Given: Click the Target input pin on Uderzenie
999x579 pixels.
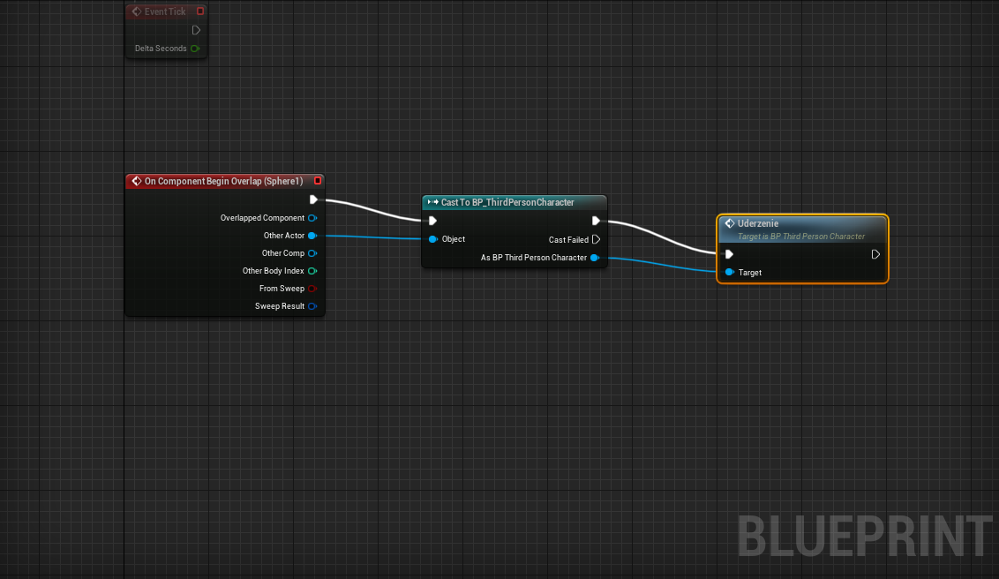Looking at the screenshot, I should point(729,273).
